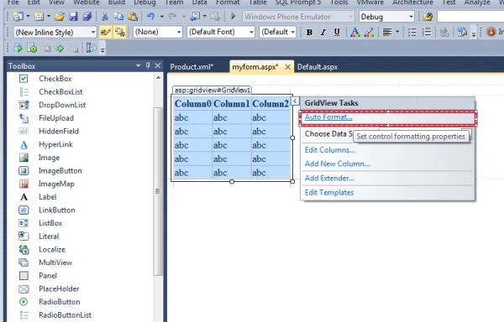Click the style application pencil icon
This screenshot has height=322, width=504.
click(106, 32)
